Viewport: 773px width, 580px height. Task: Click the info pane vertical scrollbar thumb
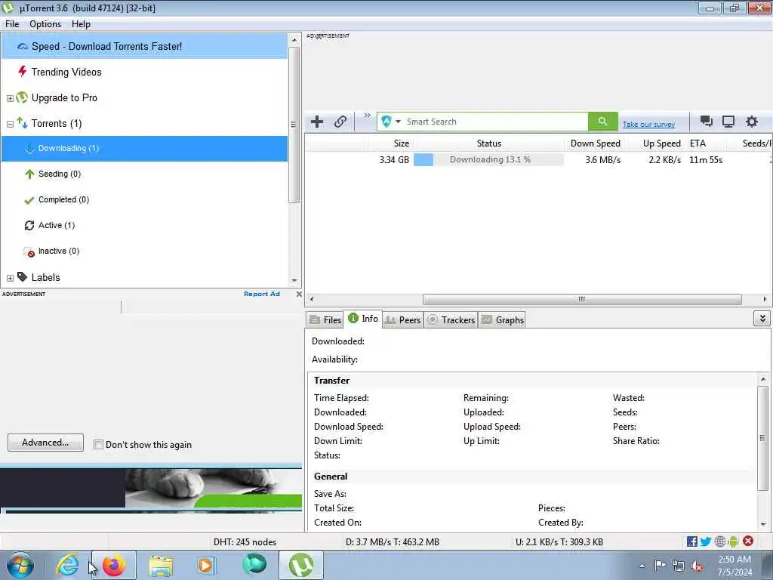762,438
